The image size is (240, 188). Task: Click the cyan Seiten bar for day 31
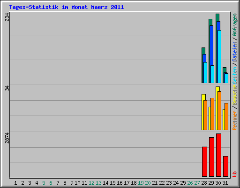point(226,78)
